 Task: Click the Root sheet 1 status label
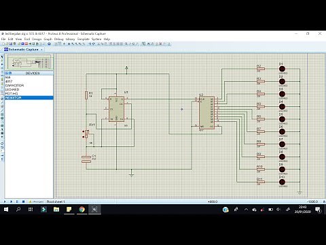[56, 201]
